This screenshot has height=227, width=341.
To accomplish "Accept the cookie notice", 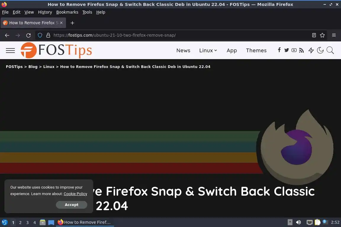I will tap(72, 205).
